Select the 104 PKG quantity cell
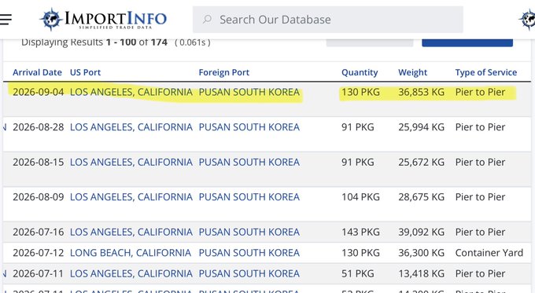535x293 pixels. click(x=360, y=197)
